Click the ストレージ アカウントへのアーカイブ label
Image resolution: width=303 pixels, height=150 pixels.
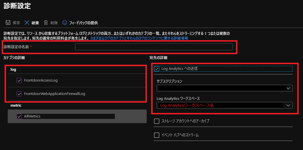click(x=185, y=121)
